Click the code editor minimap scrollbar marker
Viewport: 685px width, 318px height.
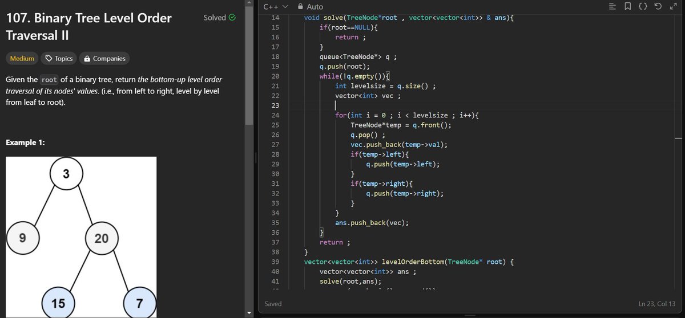(678, 138)
